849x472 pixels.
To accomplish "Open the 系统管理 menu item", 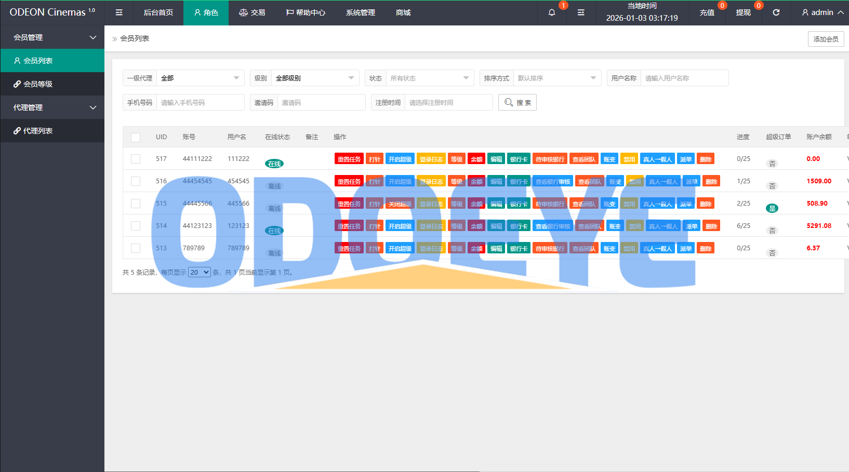I will [360, 12].
